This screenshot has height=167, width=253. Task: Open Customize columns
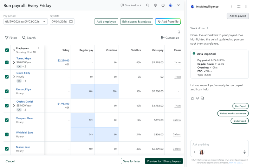170,38
